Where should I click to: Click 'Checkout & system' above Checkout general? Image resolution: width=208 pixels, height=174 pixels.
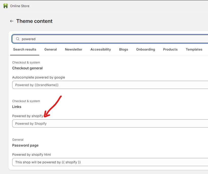tap(26, 62)
